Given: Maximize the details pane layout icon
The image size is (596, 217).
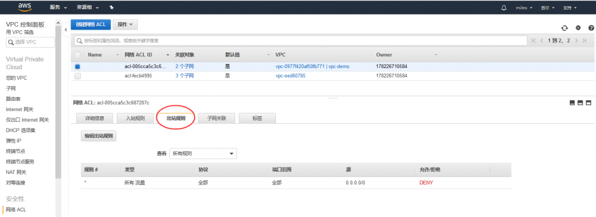Looking at the screenshot, I should click(589, 102).
